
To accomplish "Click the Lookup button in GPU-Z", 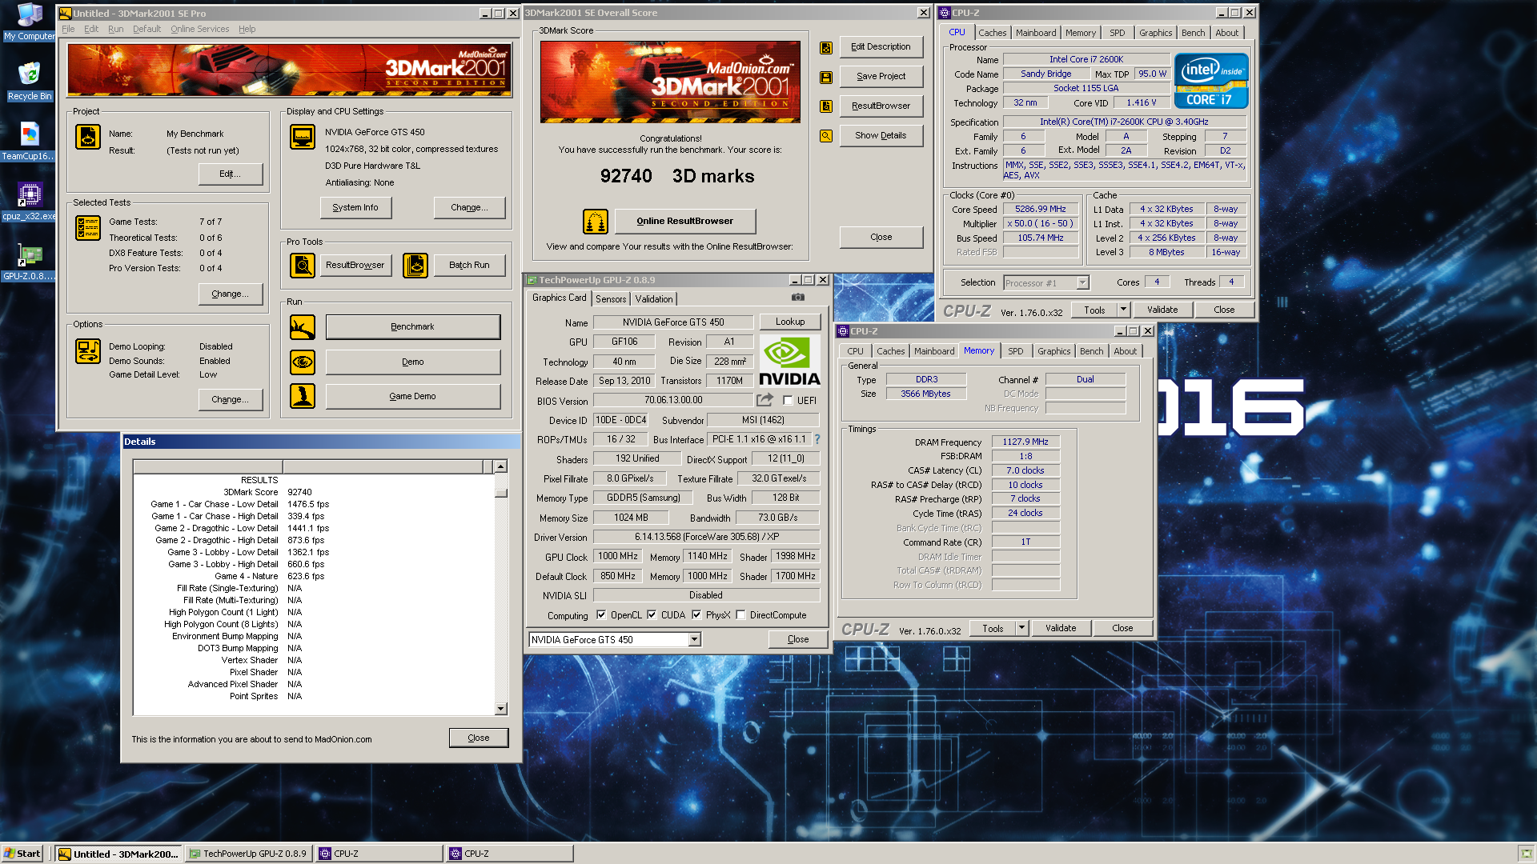I will (x=790, y=322).
